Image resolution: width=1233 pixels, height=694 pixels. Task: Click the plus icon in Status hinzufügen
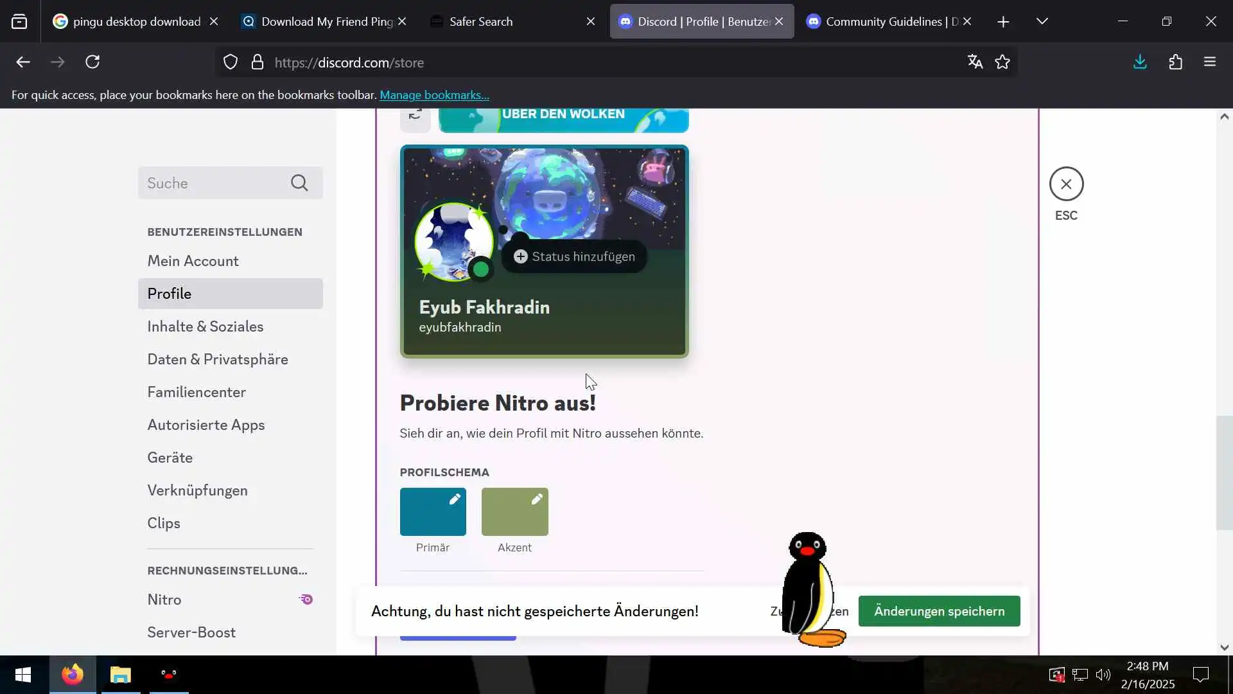521,256
